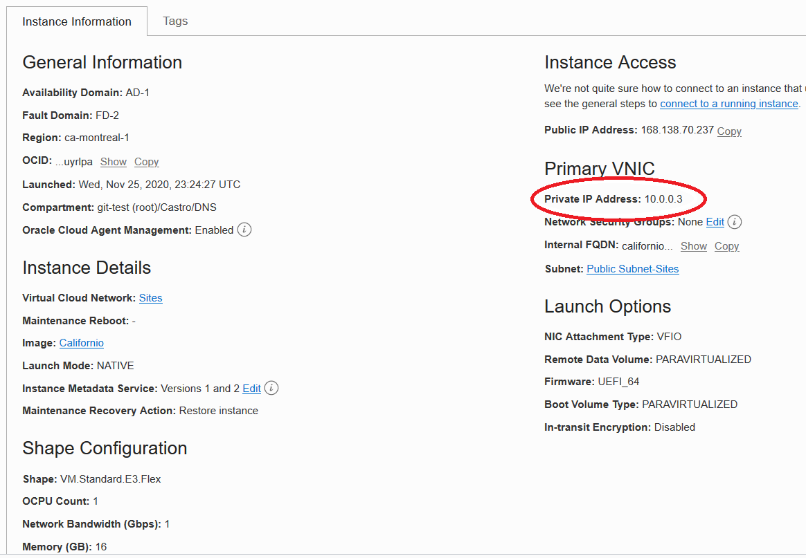Click the Compartment path git-test (root)/Castro/DNS

coord(157,207)
